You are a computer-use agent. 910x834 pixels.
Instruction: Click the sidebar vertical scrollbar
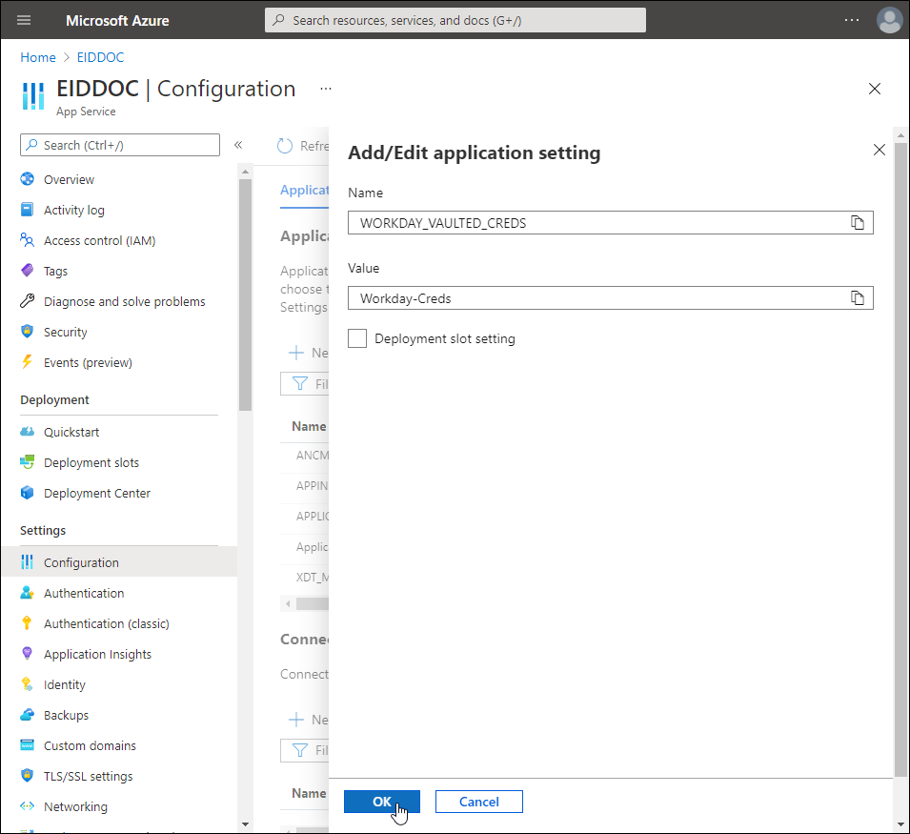(245, 286)
